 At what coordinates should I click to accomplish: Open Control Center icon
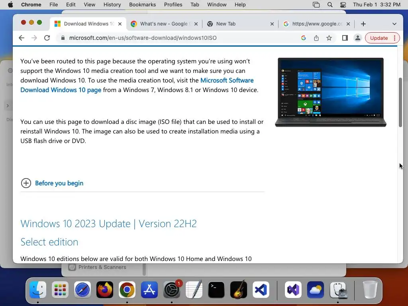pos(343,5)
